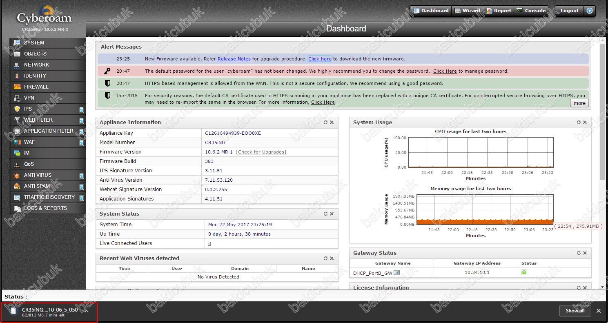Open the Release Notes link
Viewport: 608px width, 323px height.
pos(234,59)
